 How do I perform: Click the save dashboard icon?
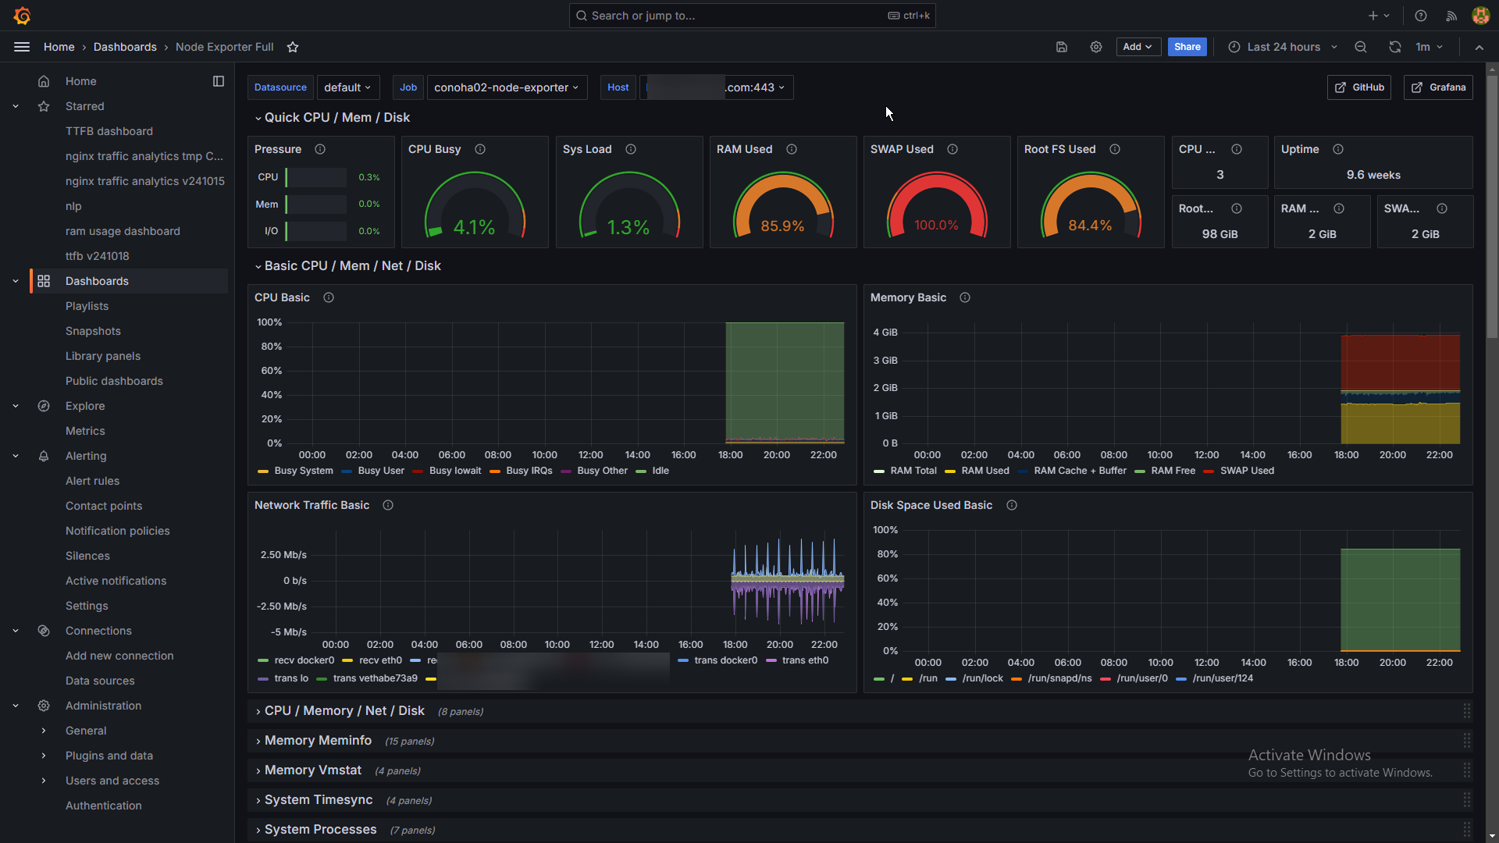(1062, 47)
